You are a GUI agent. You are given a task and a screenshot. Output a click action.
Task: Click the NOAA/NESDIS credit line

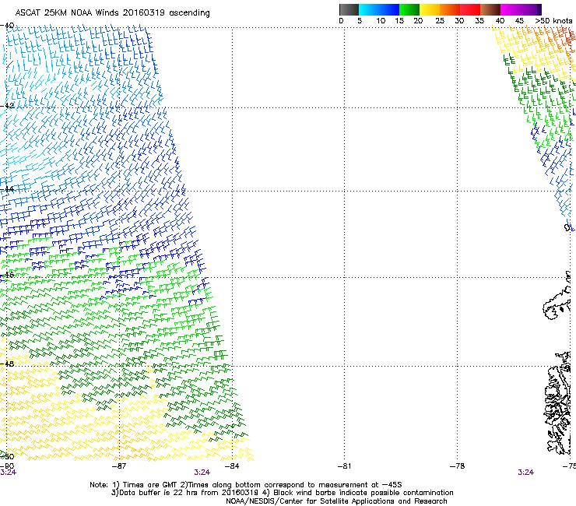coord(336,501)
